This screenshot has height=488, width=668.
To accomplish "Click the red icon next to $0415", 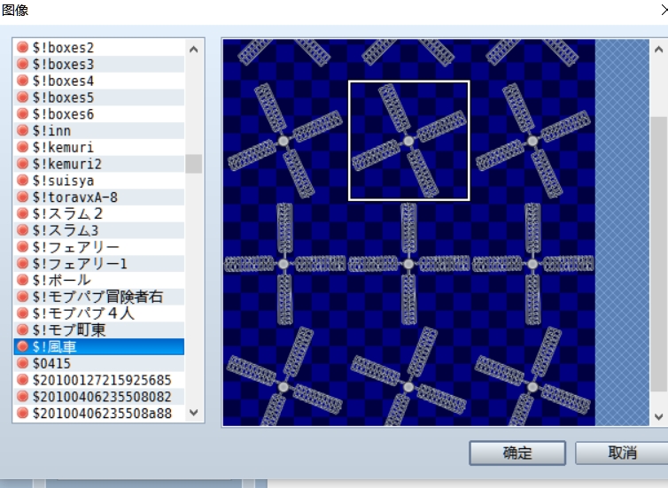I will pos(22,363).
